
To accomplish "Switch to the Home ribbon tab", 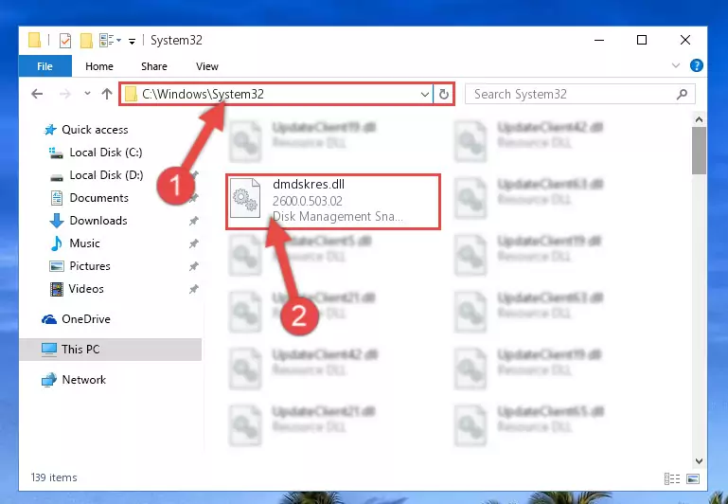I will [x=98, y=66].
